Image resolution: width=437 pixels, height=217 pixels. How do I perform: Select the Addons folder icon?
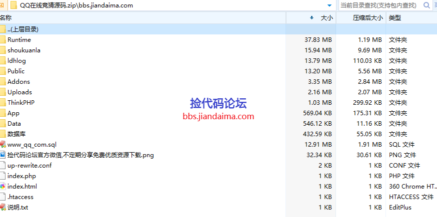pyautogui.click(x=2, y=82)
